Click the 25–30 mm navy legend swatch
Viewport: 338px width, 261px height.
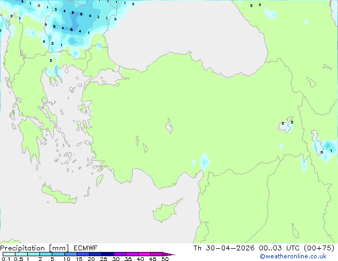coord(108,254)
